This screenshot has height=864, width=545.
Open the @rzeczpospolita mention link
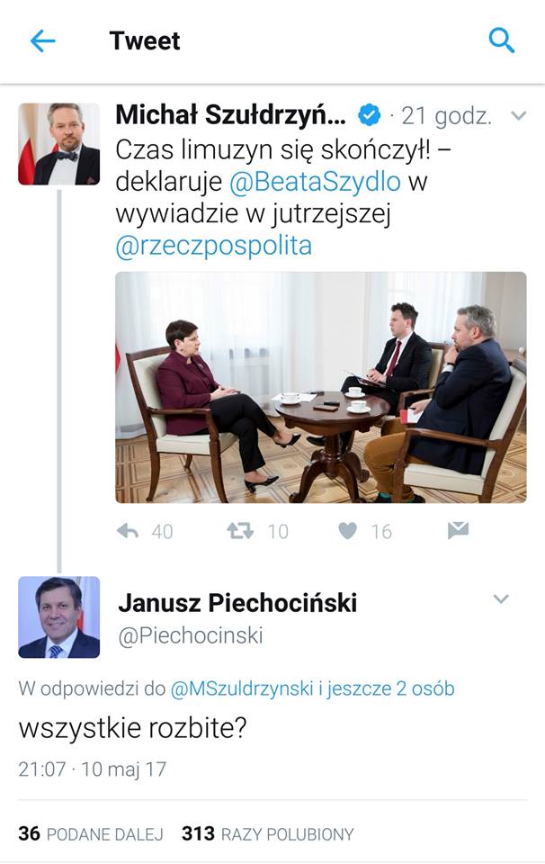[214, 246]
